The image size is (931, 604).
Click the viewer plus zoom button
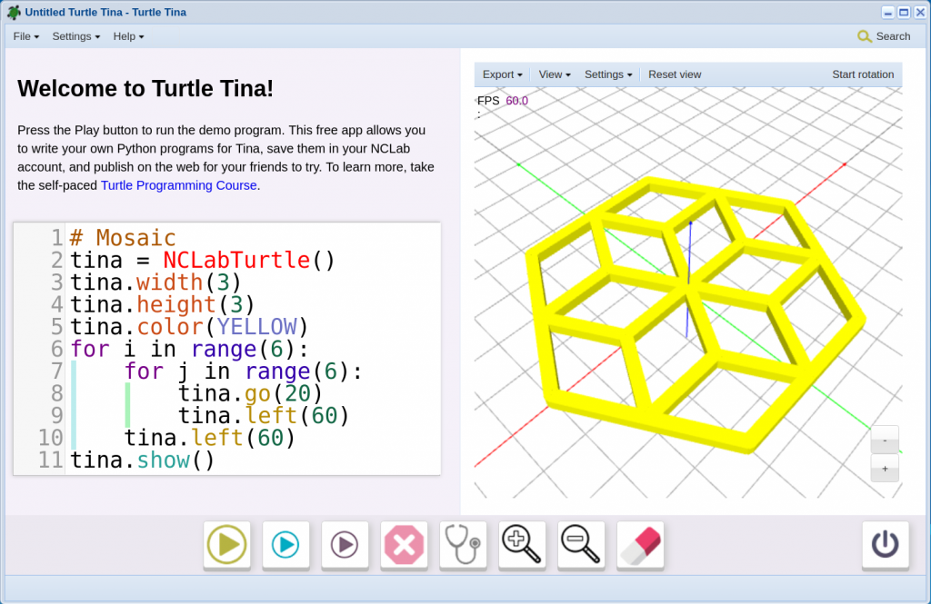[x=885, y=469]
